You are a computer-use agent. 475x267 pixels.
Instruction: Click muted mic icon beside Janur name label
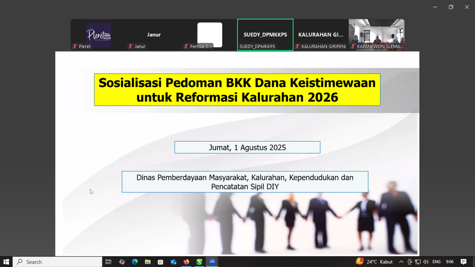click(130, 46)
